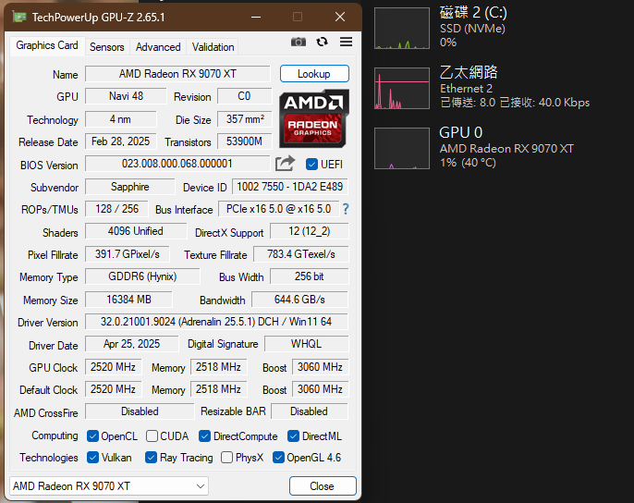Screen dimensions: 634x503
Task: Click the Release Date field Feb 28, 2025
Action: 120,141
